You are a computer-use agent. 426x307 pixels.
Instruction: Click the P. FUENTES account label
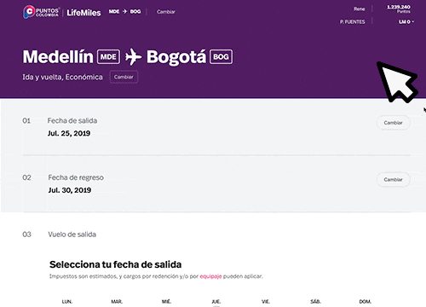coord(353,21)
